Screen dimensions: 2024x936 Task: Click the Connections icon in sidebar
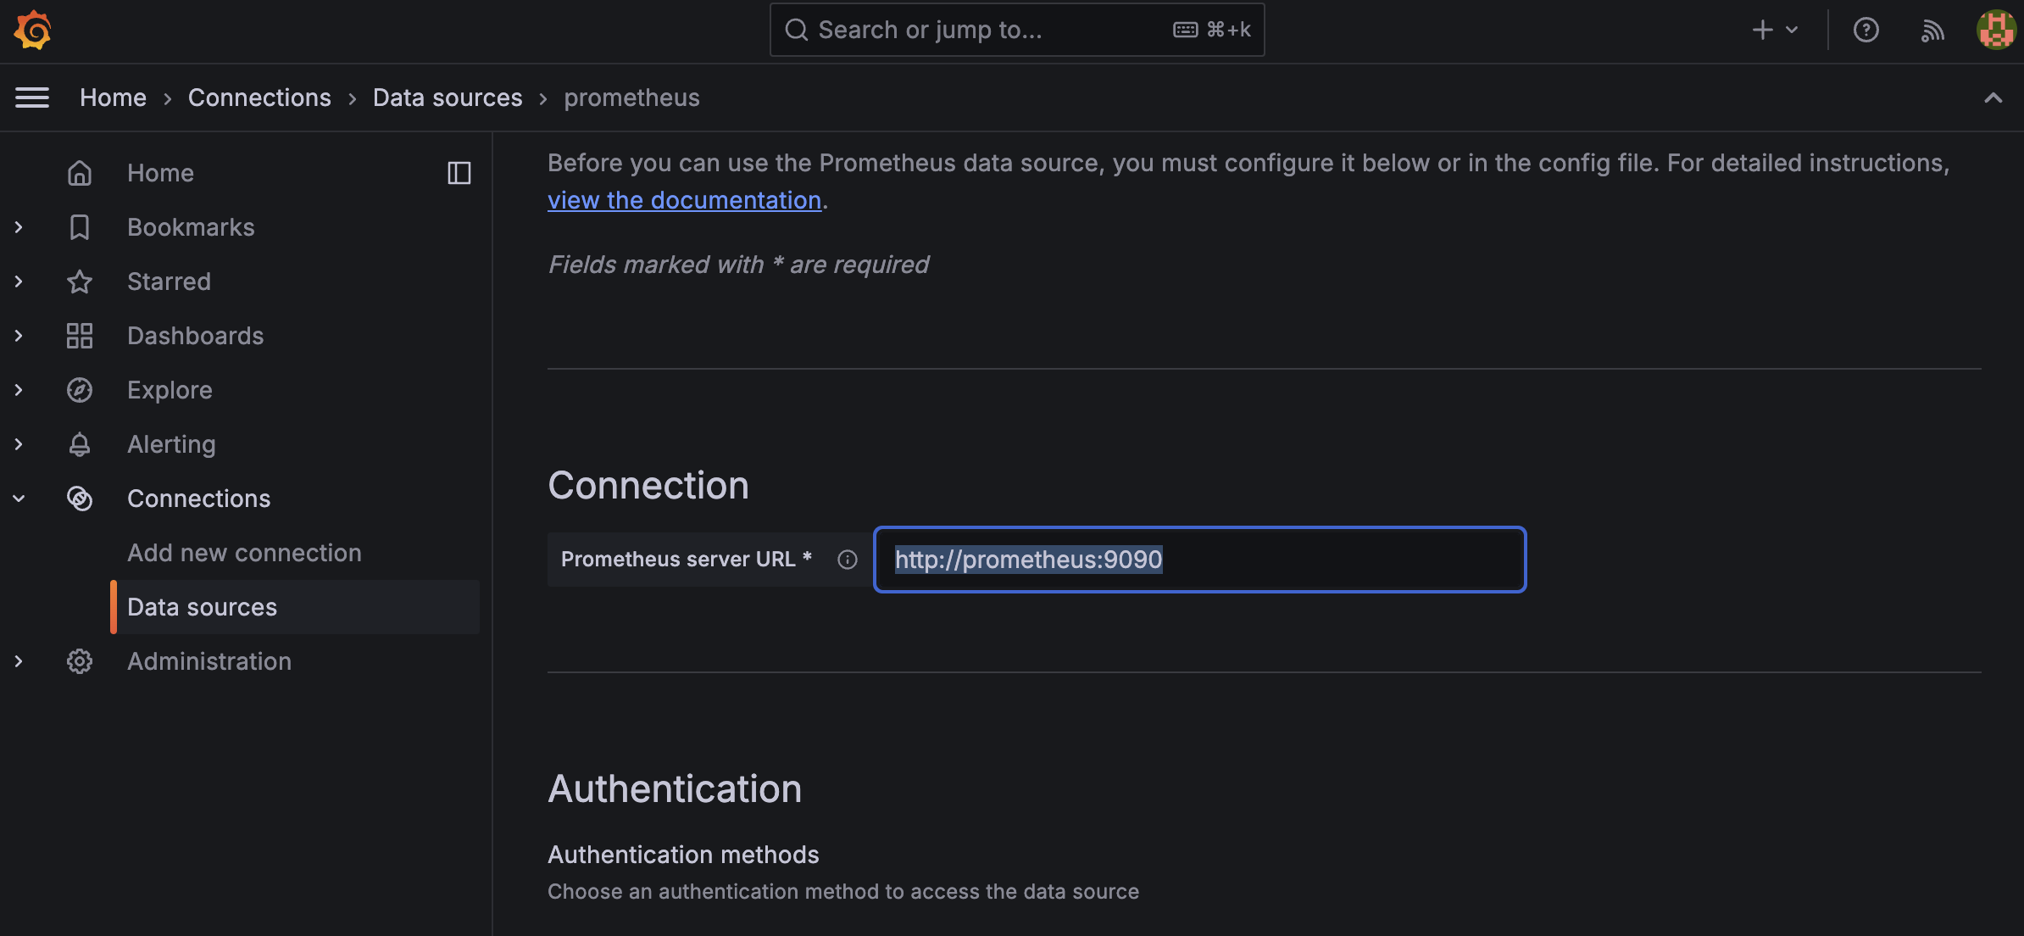point(80,499)
